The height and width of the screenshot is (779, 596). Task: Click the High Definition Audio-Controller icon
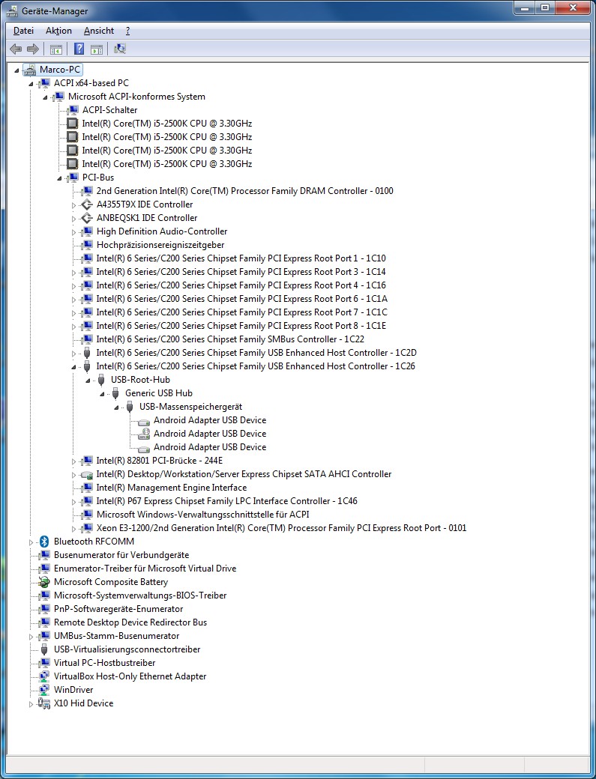point(87,231)
